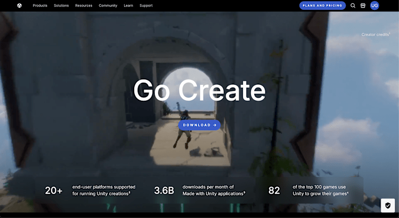The width and height of the screenshot is (399, 218).
Task: Click downloads per month text
Action: point(214,190)
